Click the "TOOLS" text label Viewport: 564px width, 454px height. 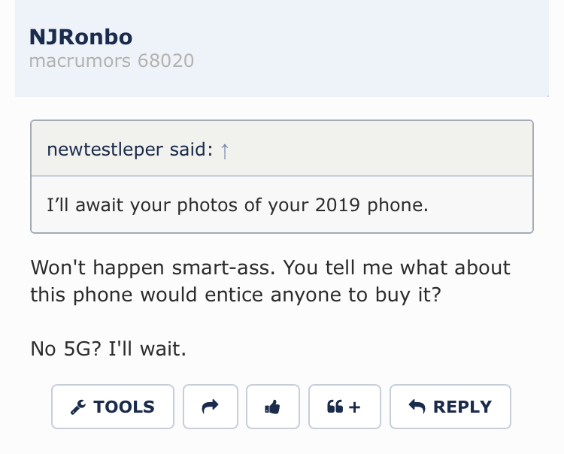tap(124, 407)
